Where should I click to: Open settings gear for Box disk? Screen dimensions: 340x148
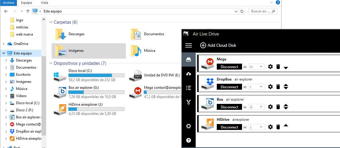pyautogui.click(x=270, y=107)
